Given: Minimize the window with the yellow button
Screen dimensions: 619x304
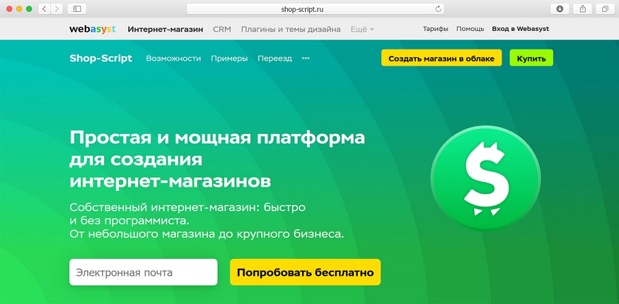Looking at the screenshot, I should coord(19,9).
